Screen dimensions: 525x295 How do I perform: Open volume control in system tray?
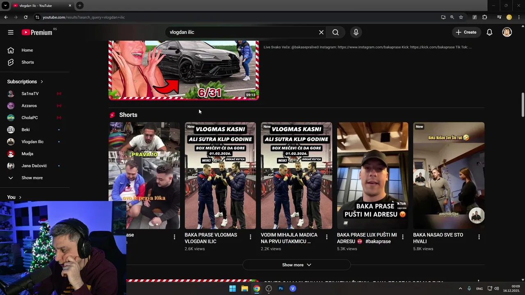497,288
